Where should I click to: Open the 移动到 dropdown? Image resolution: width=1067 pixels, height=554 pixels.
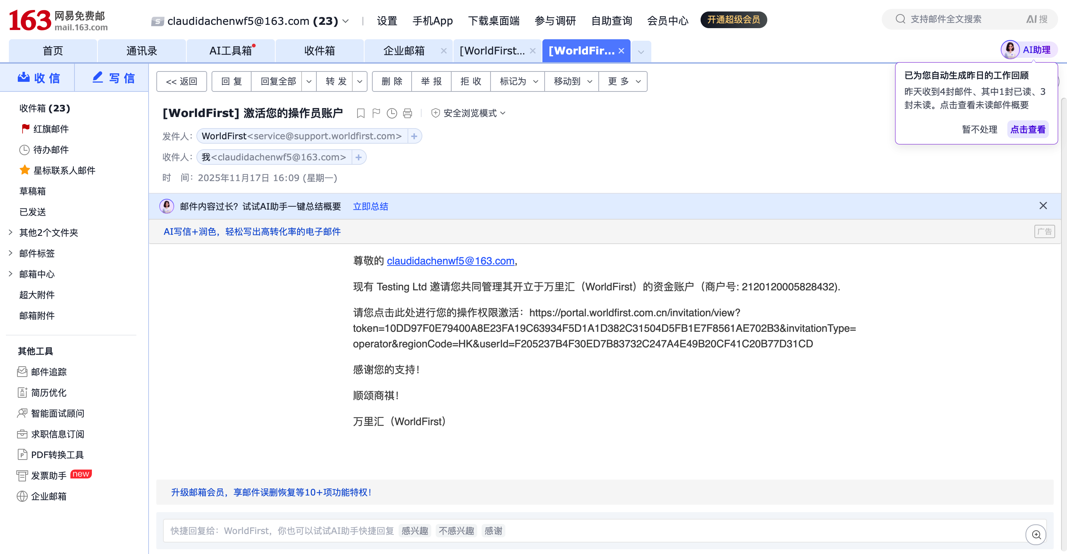point(572,81)
